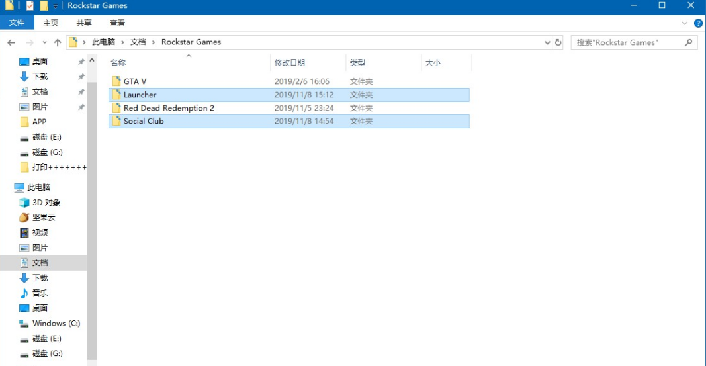This screenshot has height=366, width=706.
Task: Open 坚果云 in the sidebar
Action: click(x=44, y=217)
